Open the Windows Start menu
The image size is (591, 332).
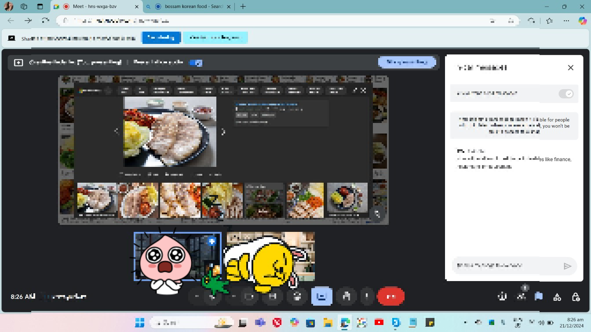[140, 323]
